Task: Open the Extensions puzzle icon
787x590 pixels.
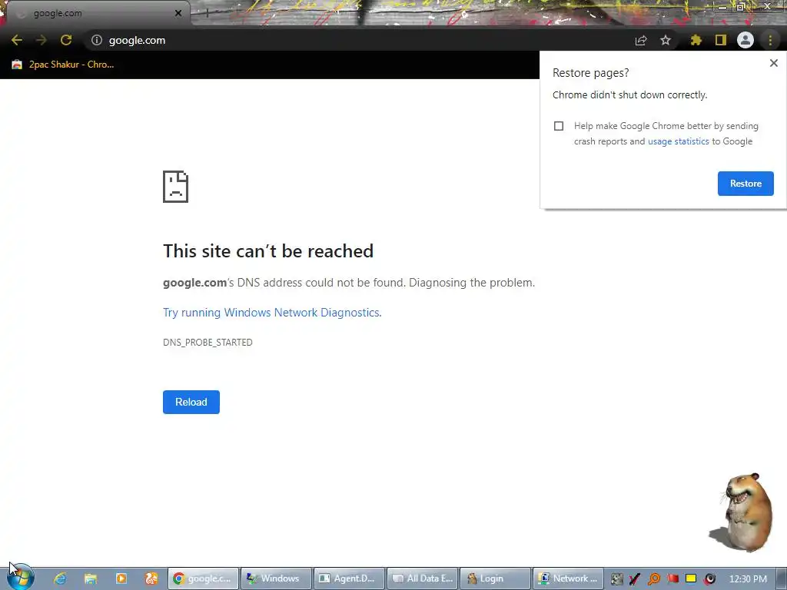Action: (696, 40)
